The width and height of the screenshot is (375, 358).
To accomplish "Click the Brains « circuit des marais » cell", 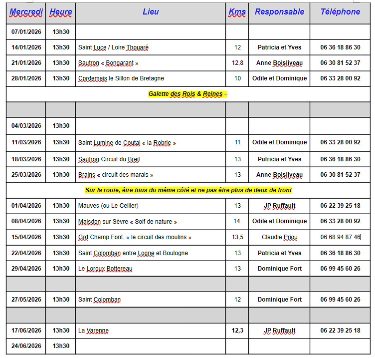I will 116,175.
